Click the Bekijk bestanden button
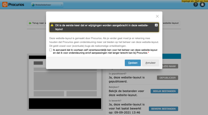The image size is (208, 115). 164,91
